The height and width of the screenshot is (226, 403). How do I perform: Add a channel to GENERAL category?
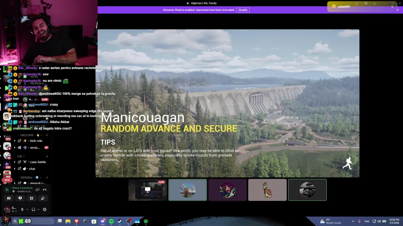(47, 178)
